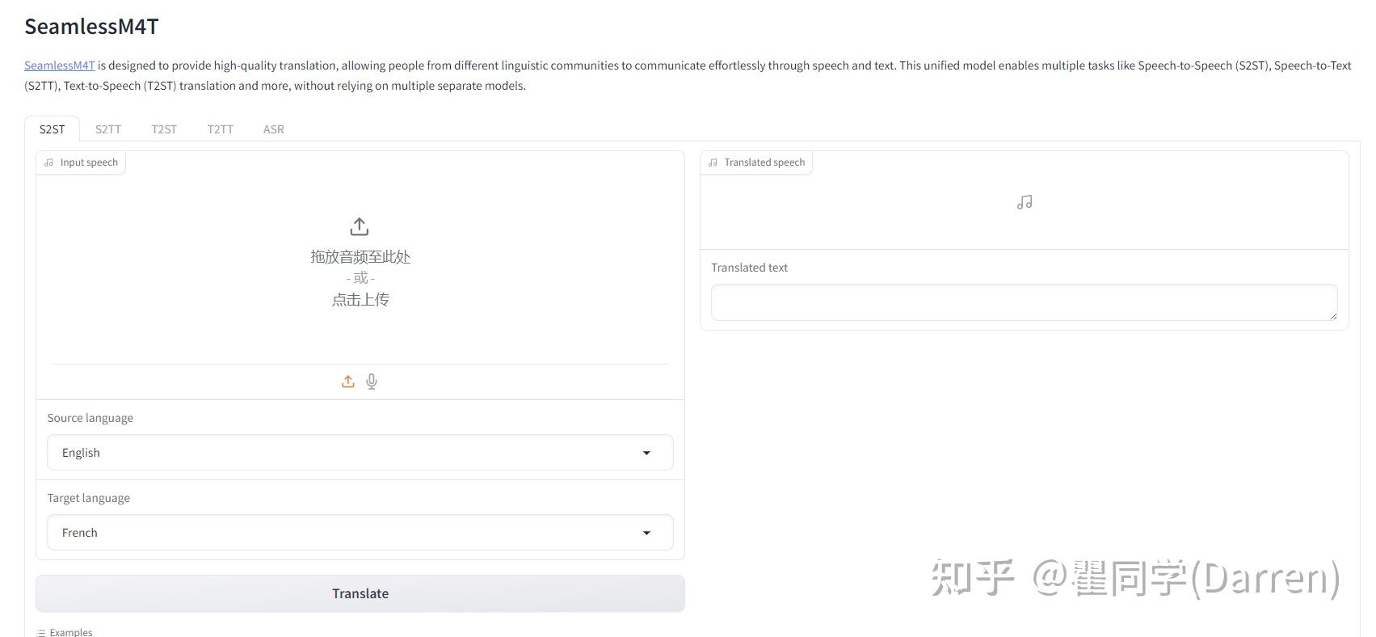Go to the ASR tab

pos(274,129)
